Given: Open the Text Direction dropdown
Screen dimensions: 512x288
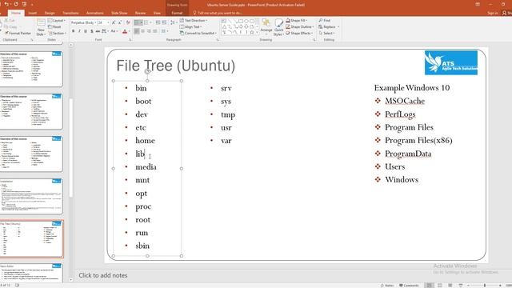Looking at the screenshot, I should pyautogui.click(x=194, y=20).
